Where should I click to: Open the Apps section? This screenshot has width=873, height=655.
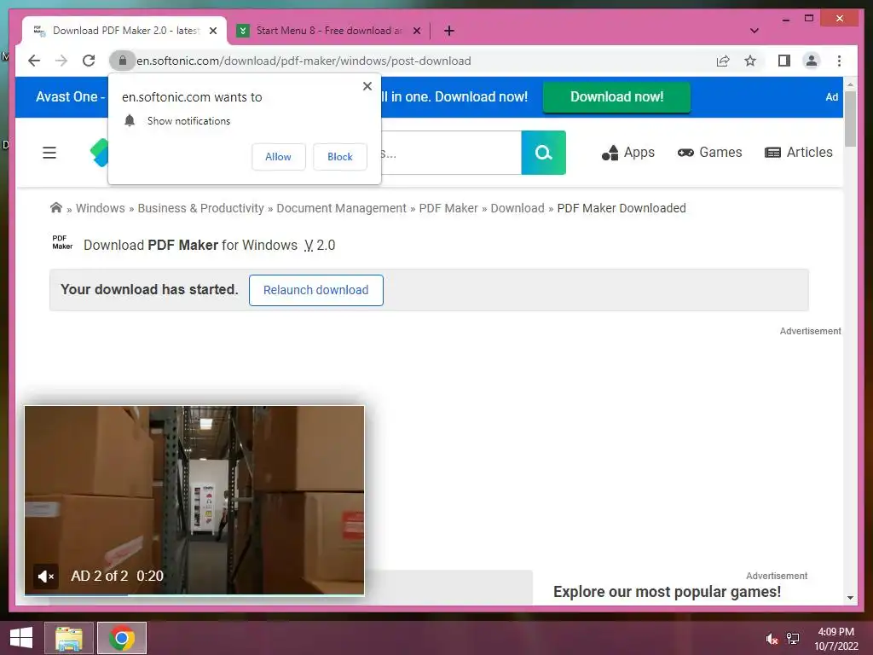[x=628, y=153]
